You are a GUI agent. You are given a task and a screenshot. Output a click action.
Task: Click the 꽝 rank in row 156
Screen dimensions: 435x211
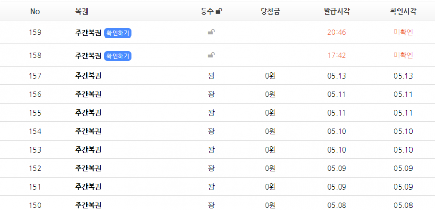(211, 94)
